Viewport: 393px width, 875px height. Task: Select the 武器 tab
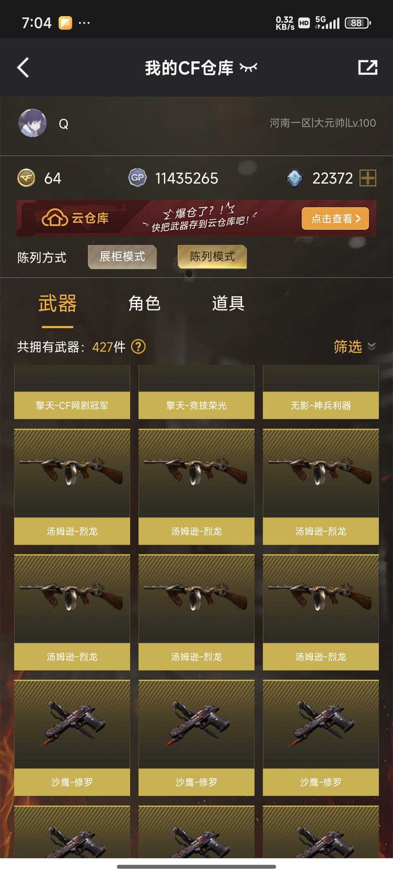(57, 304)
